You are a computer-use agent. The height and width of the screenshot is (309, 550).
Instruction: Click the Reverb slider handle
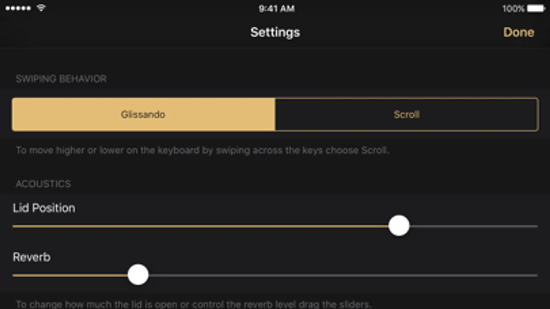coord(138,275)
